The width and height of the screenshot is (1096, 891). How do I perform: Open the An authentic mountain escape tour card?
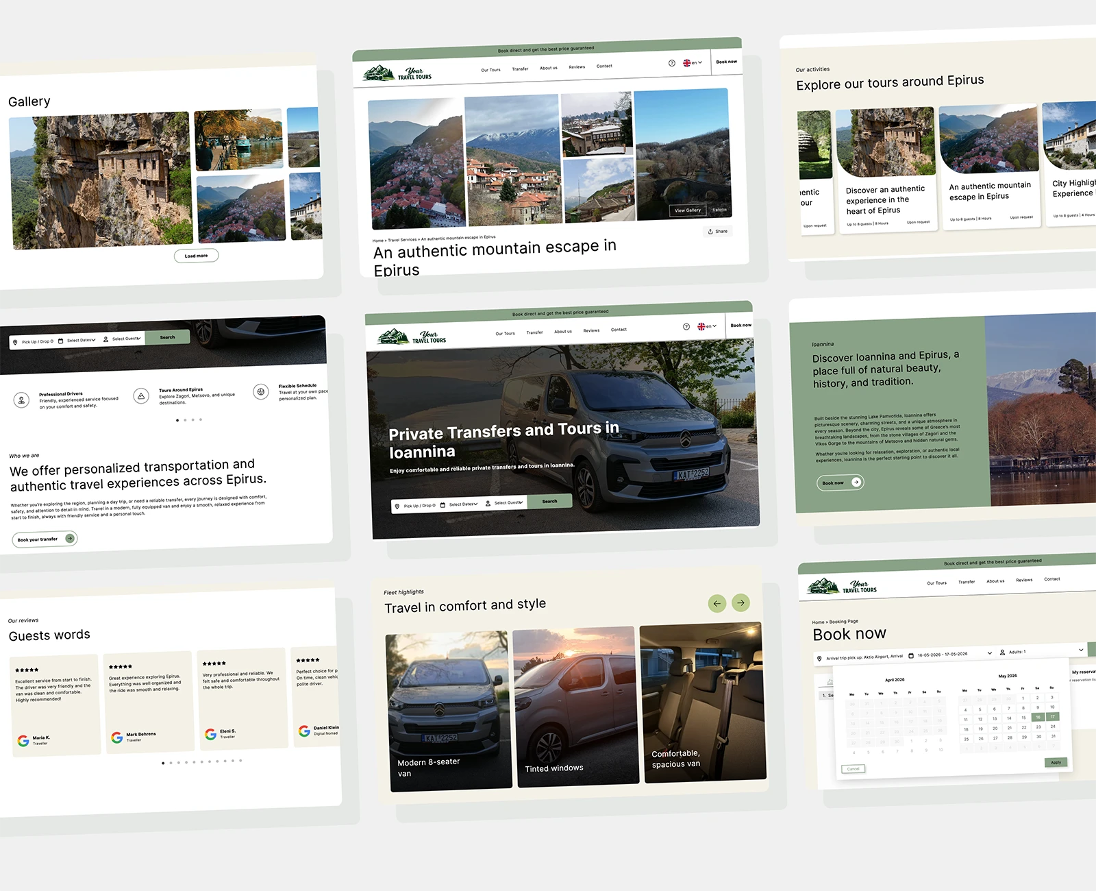(x=990, y=167)
